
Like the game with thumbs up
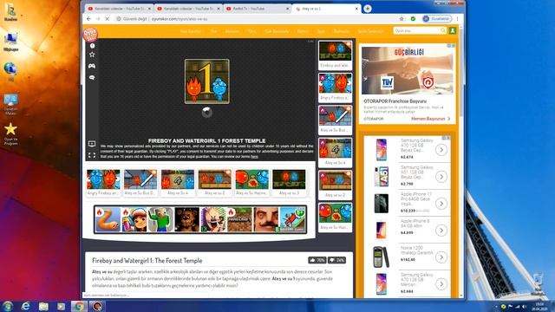pyautogui.click(x=317, y=260)
